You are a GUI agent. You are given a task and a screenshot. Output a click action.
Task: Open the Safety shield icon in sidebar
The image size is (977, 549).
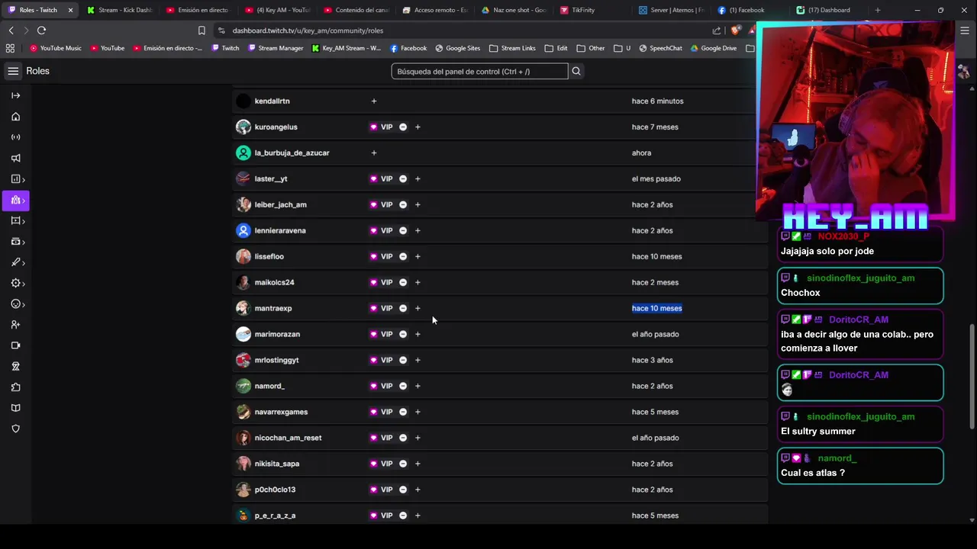coord(15,429)
